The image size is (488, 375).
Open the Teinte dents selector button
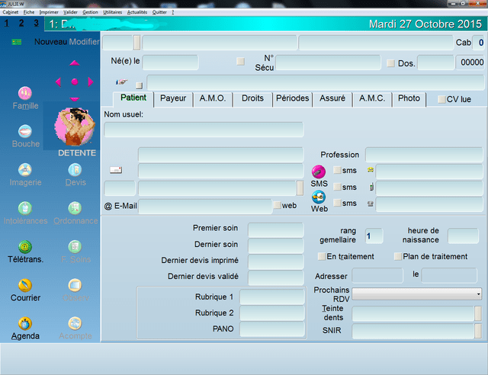[x=478, y=313]
